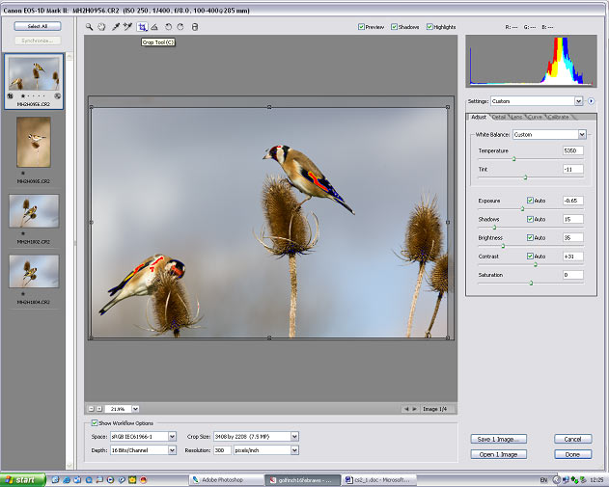The image size is (609, 487).
Task: Switch to the Adjust tab
Action: [479, 117]
